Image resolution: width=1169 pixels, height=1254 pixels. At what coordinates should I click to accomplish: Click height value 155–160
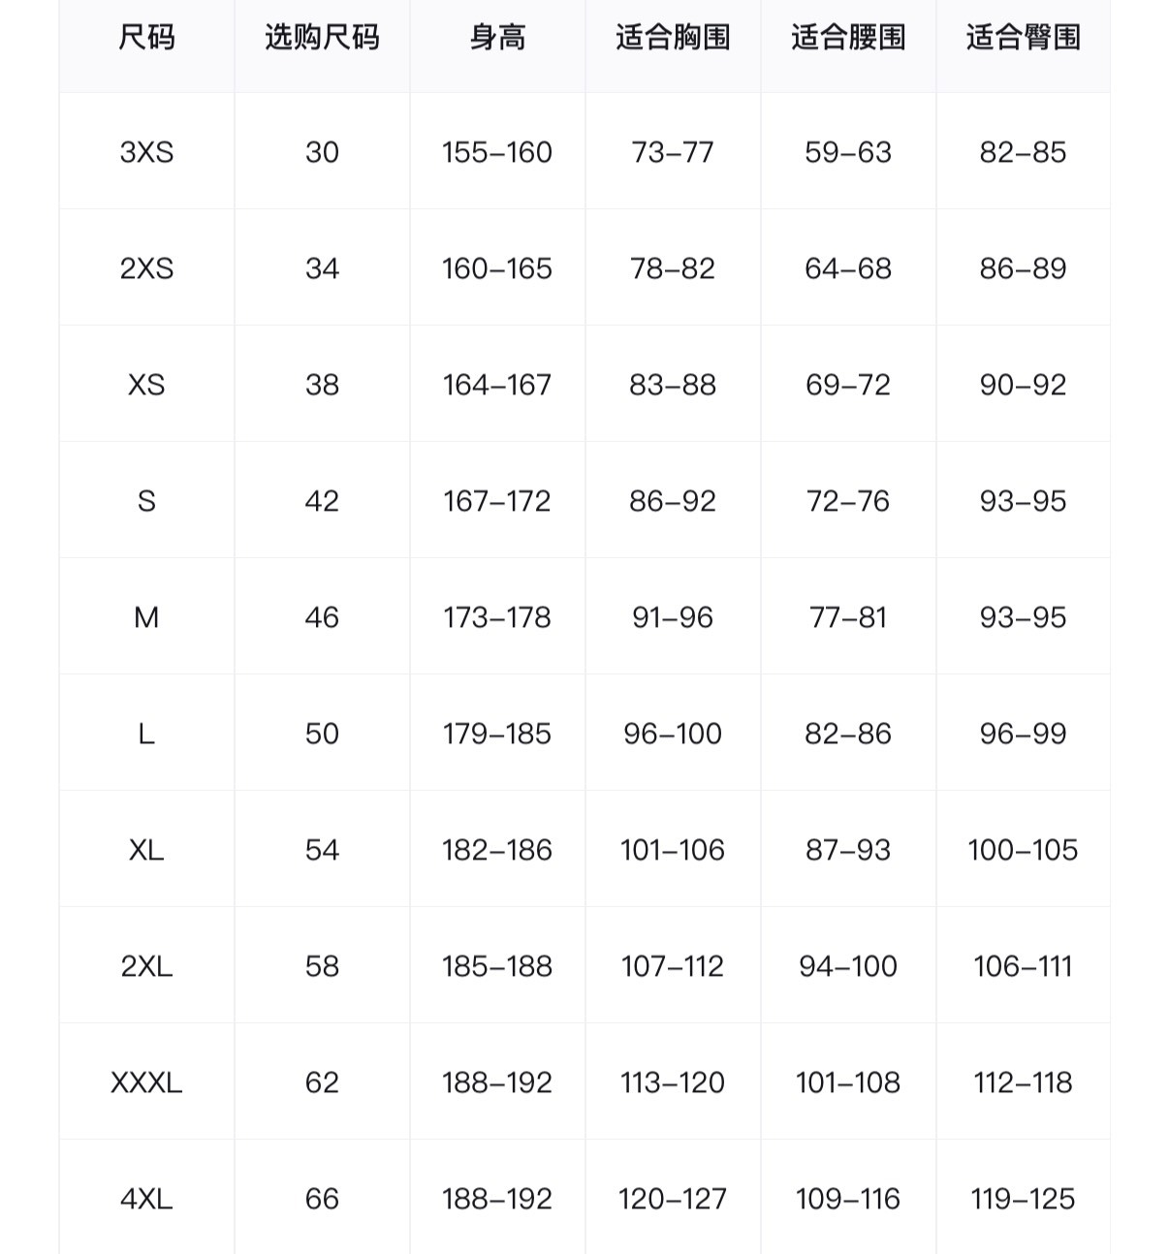[497, 152]
